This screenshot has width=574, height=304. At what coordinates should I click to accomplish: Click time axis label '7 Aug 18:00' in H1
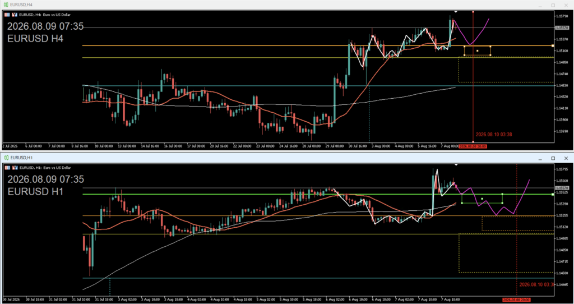(x=451, y=300)
